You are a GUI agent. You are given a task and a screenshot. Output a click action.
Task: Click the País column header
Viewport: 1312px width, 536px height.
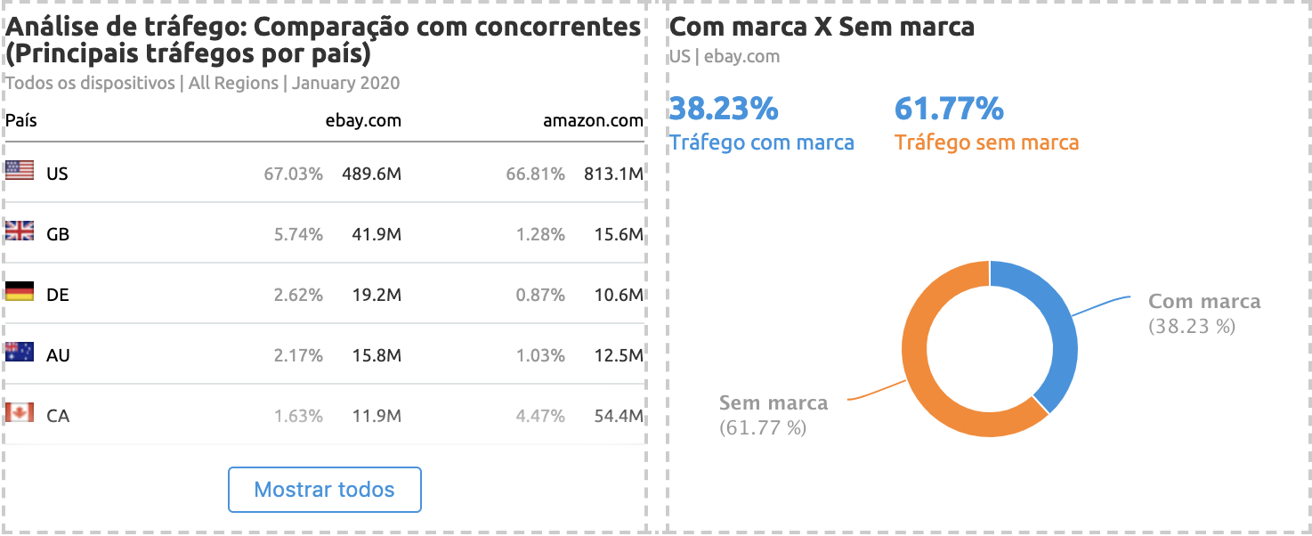21,120
